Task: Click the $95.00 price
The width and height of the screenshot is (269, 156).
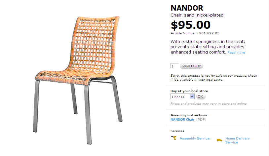Action: click(190, 25)
